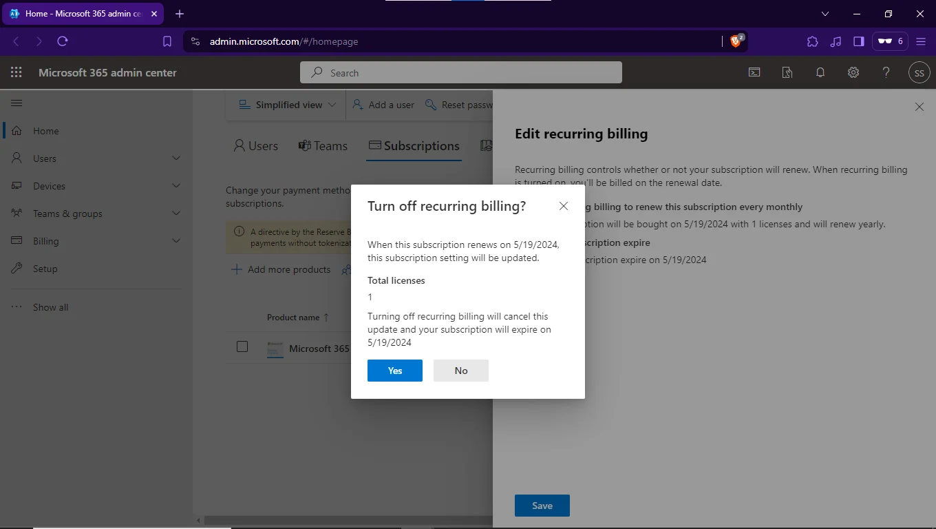Open a new browser tab
Viewport: 936px width, 529px height.
click(180, 14)
